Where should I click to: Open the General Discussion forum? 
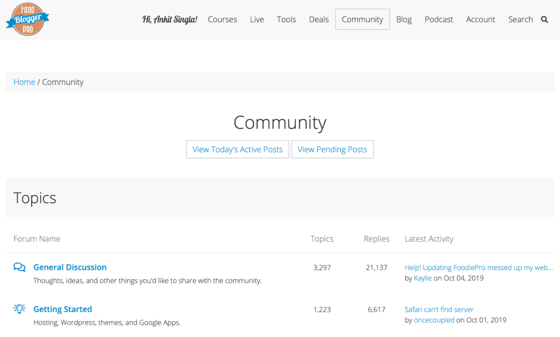point(69,267)
